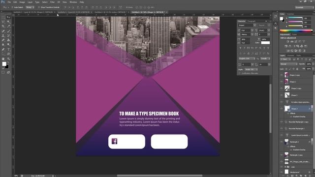Image resolution: width=315 pixels, height=177 pixels.
Task: Hide the Background layer
Action: 281,172
